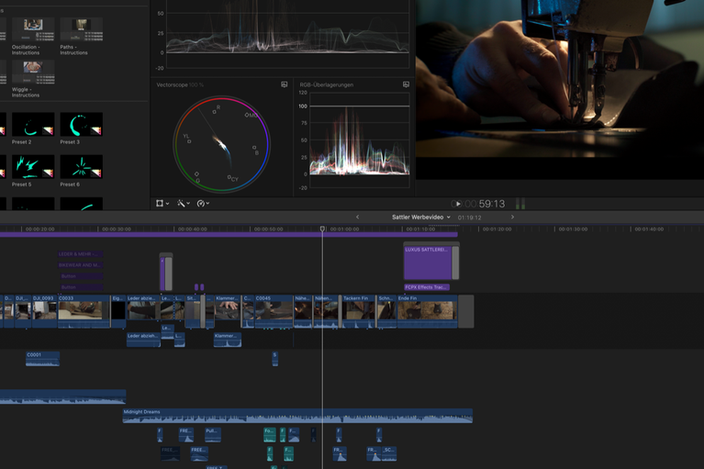Select the Paths - Instructions thumbnail

pyautogui.click(x=82, y=29)
